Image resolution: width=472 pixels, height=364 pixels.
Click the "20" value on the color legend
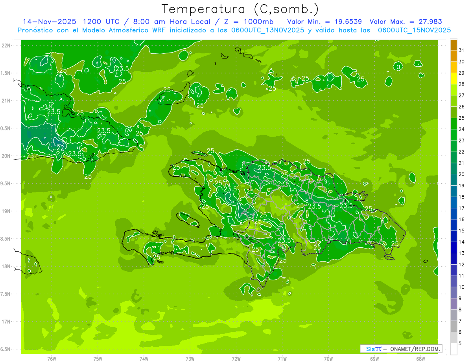[461, 174]
